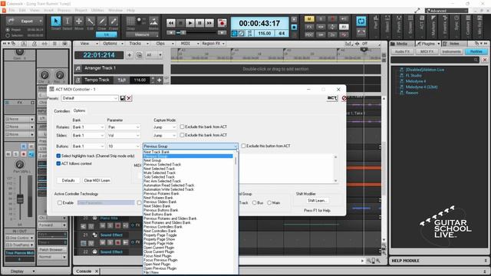Click the add track template icon

point(140,55)
